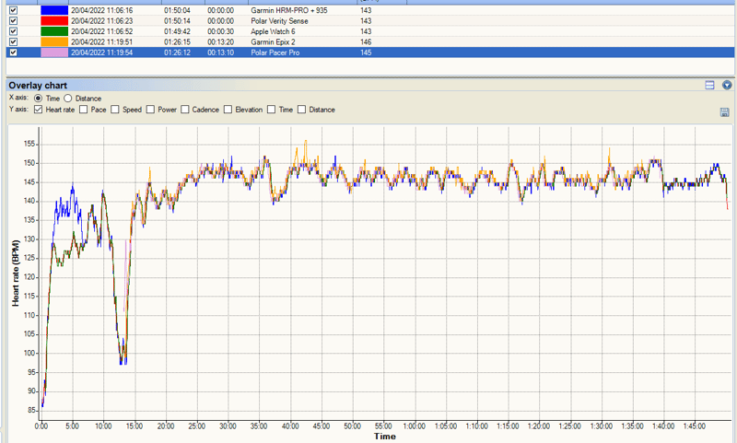Screen dimensions: 737x443
Task: Enable the Pace Y axis checkbox
Action: tap(84, 110)
